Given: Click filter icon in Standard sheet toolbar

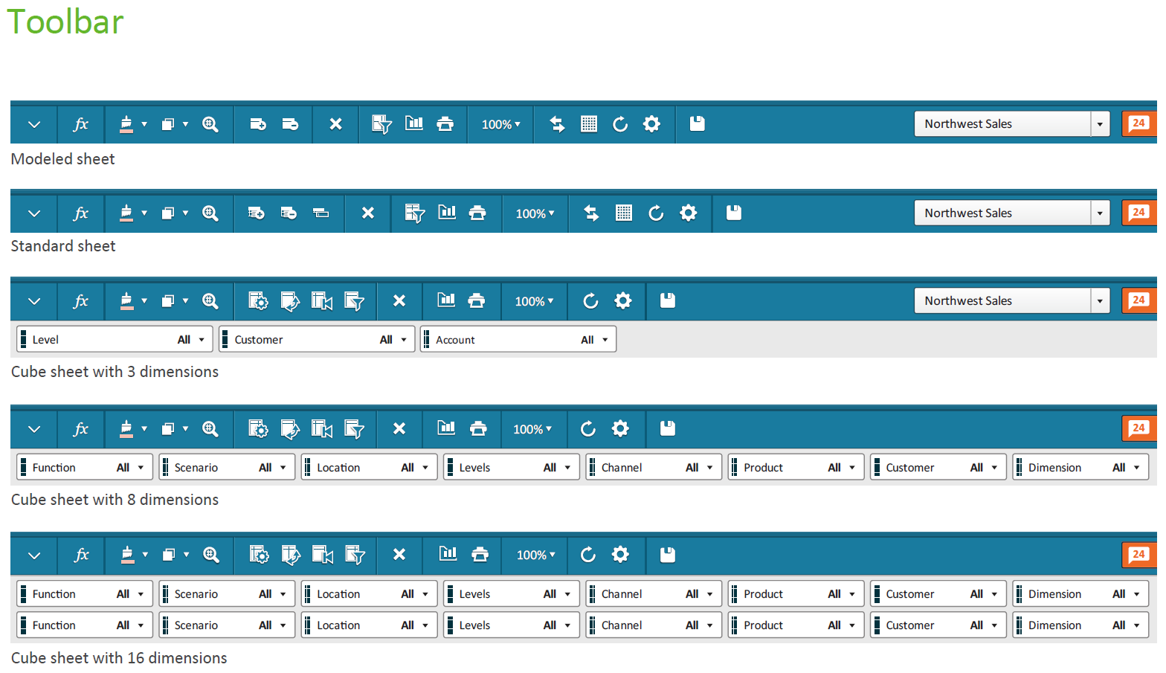Looking at the screenshot, I should click(414, 213).
